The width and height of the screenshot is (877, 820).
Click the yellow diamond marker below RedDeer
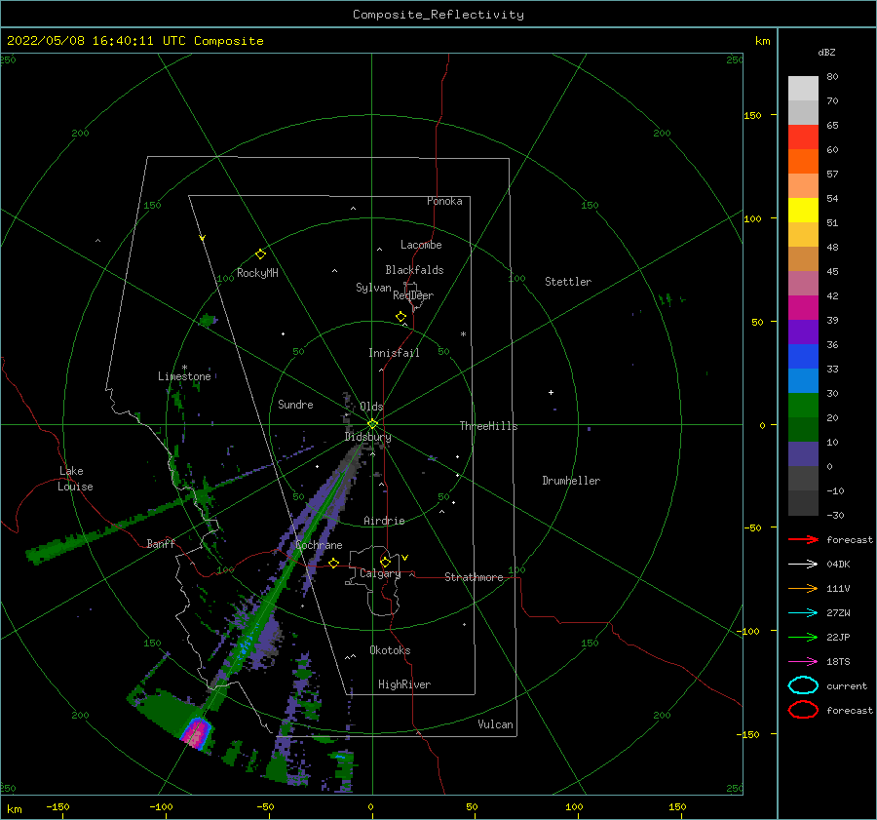pos(401,317)
